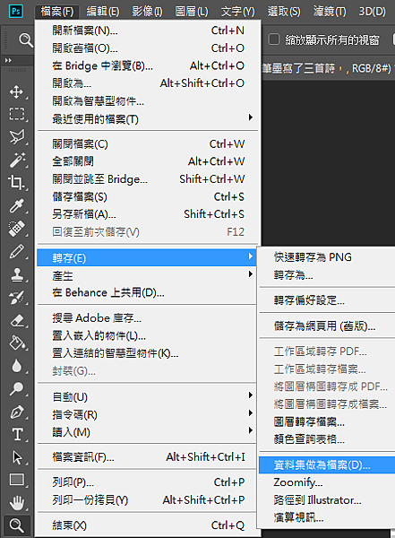Image resolution: width=395 pixels, height=538 pixels.
Task: Choose 搜尋 Adobe 庫存...
Action: pos(147,318)
